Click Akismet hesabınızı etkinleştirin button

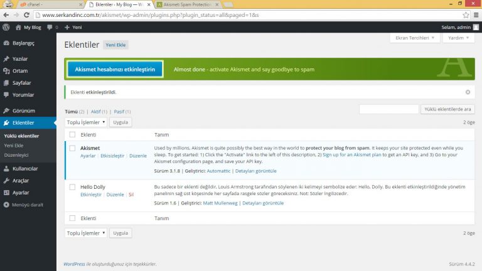pyautogui.click(x=115, y=70)
